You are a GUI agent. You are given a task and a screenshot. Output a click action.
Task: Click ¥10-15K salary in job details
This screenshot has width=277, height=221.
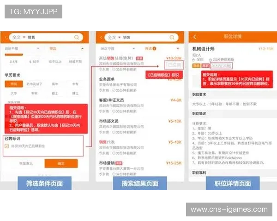pos(266,48)
